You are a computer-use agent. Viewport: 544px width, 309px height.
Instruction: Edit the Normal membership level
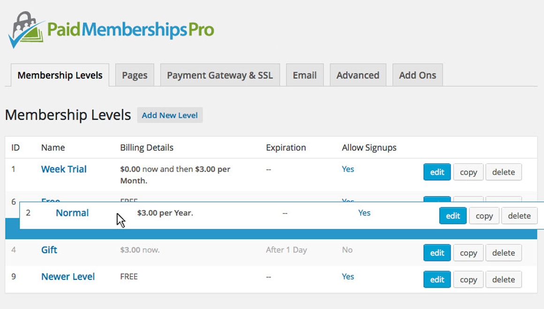453,216
